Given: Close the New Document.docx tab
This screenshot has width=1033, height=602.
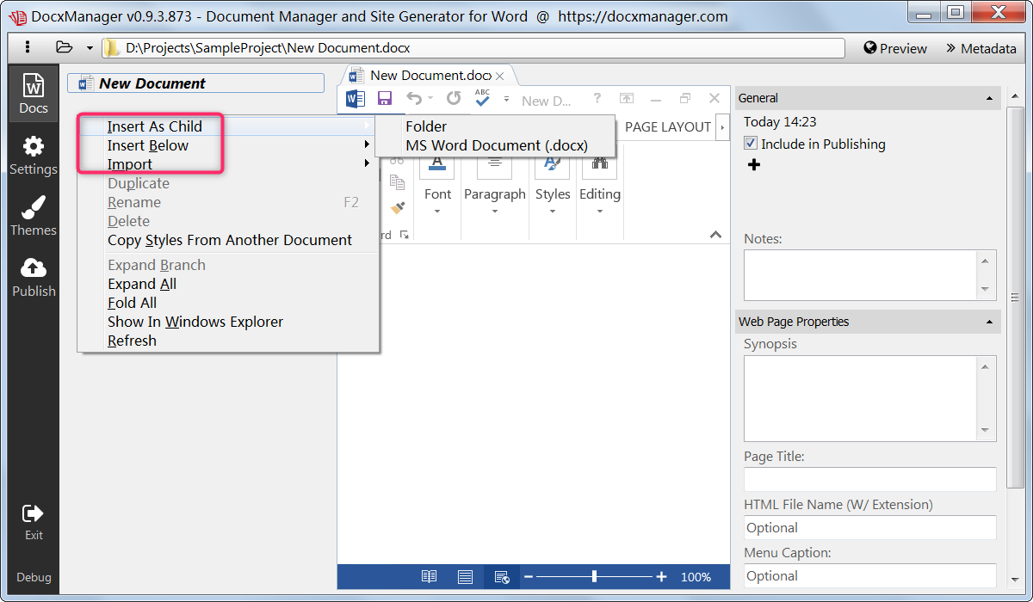Looking at the screenshot, I should click(500, 77).
